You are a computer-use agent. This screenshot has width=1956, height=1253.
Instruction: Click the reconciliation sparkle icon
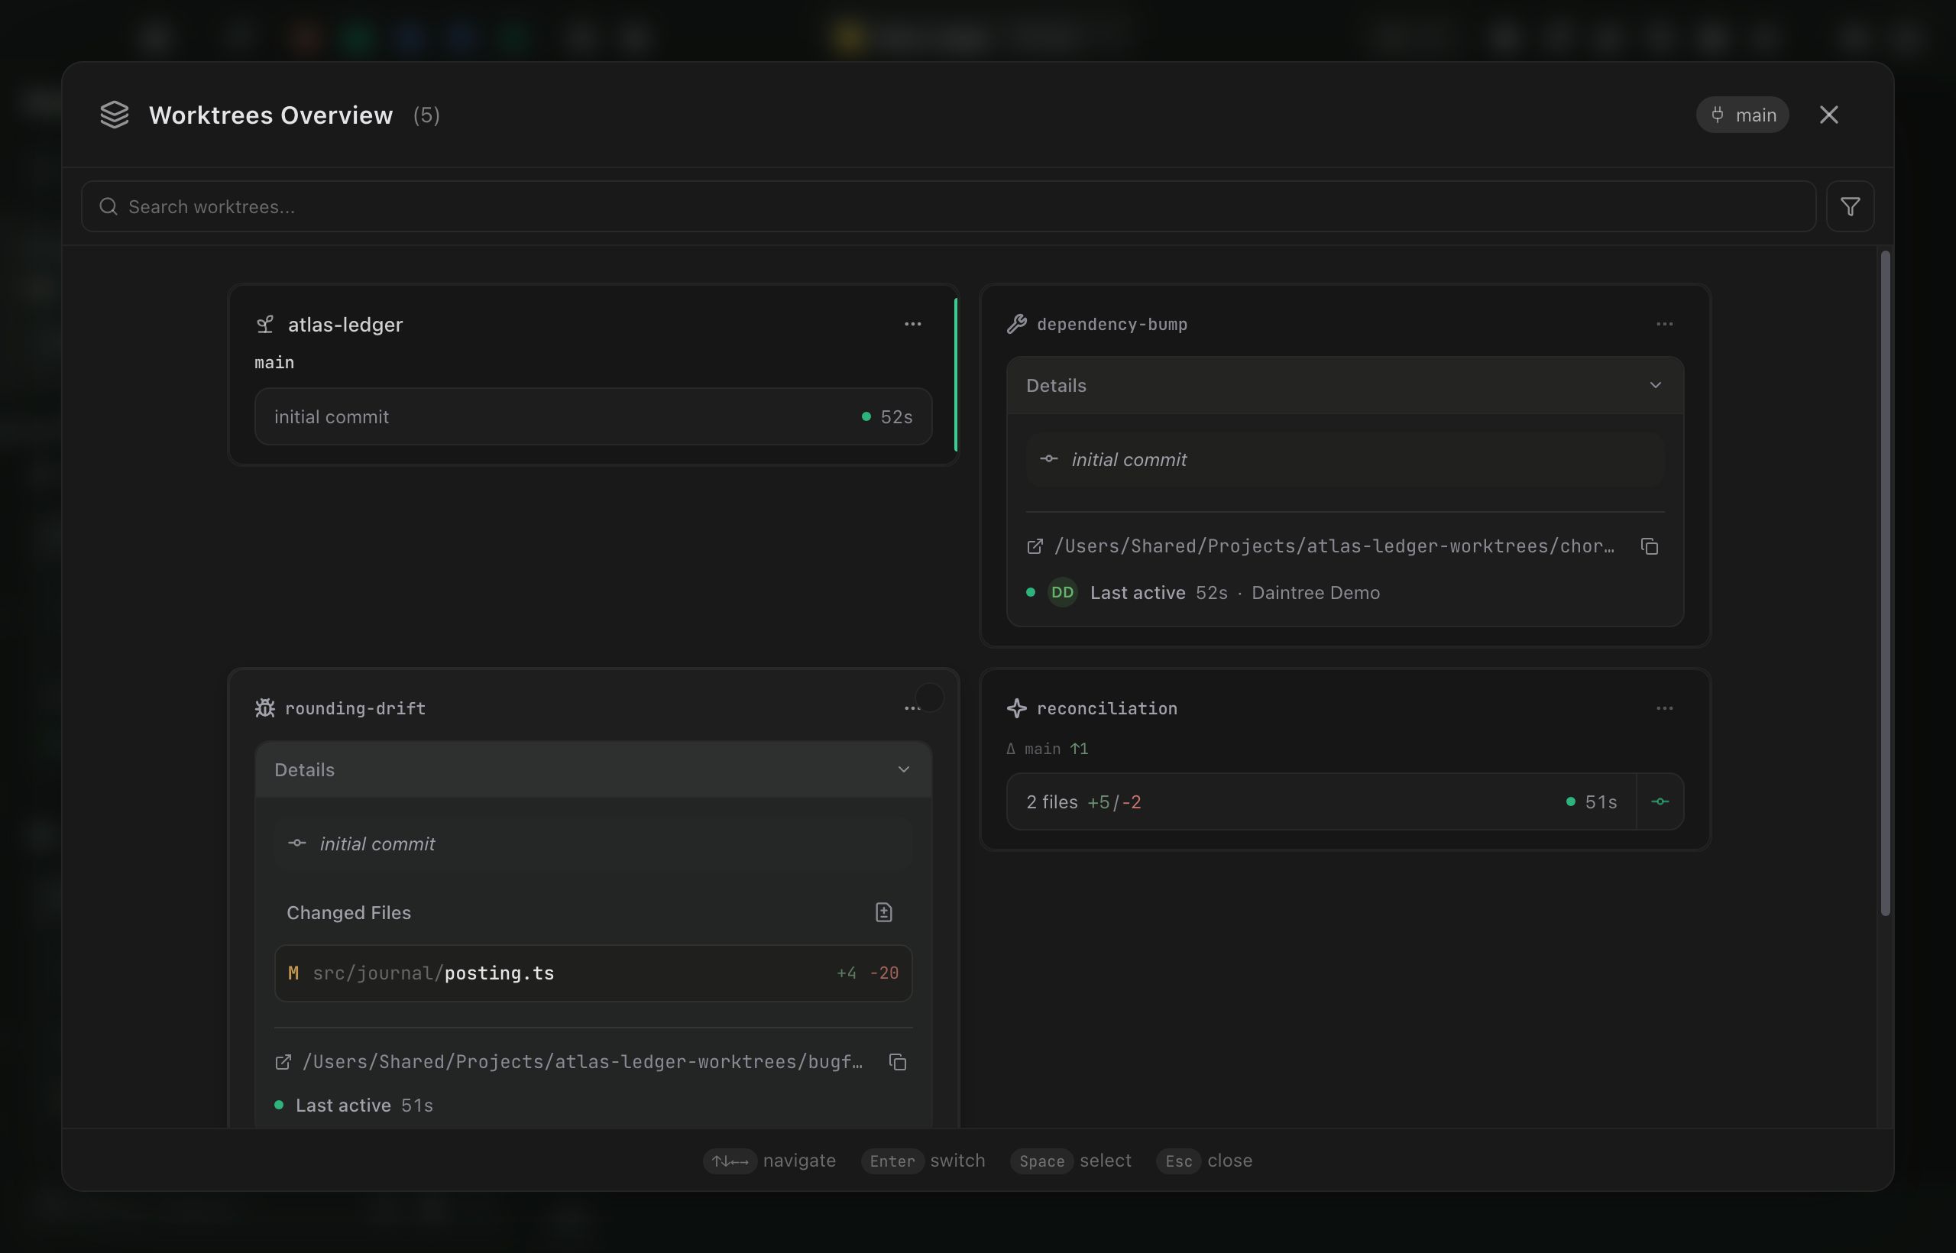tap(1016, 707)
